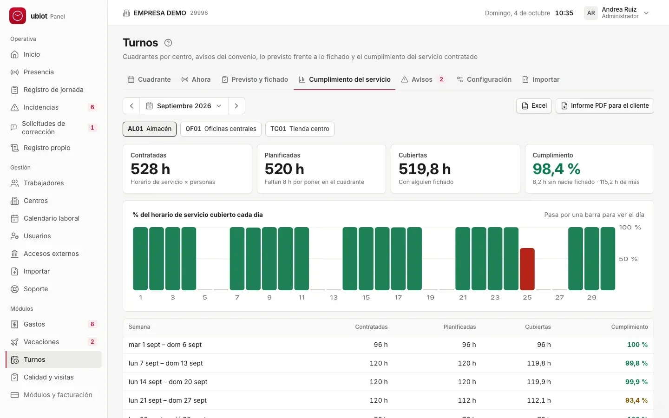Open Presencia from the sidebar
The image size is (669, 418).
click(53, 72)
